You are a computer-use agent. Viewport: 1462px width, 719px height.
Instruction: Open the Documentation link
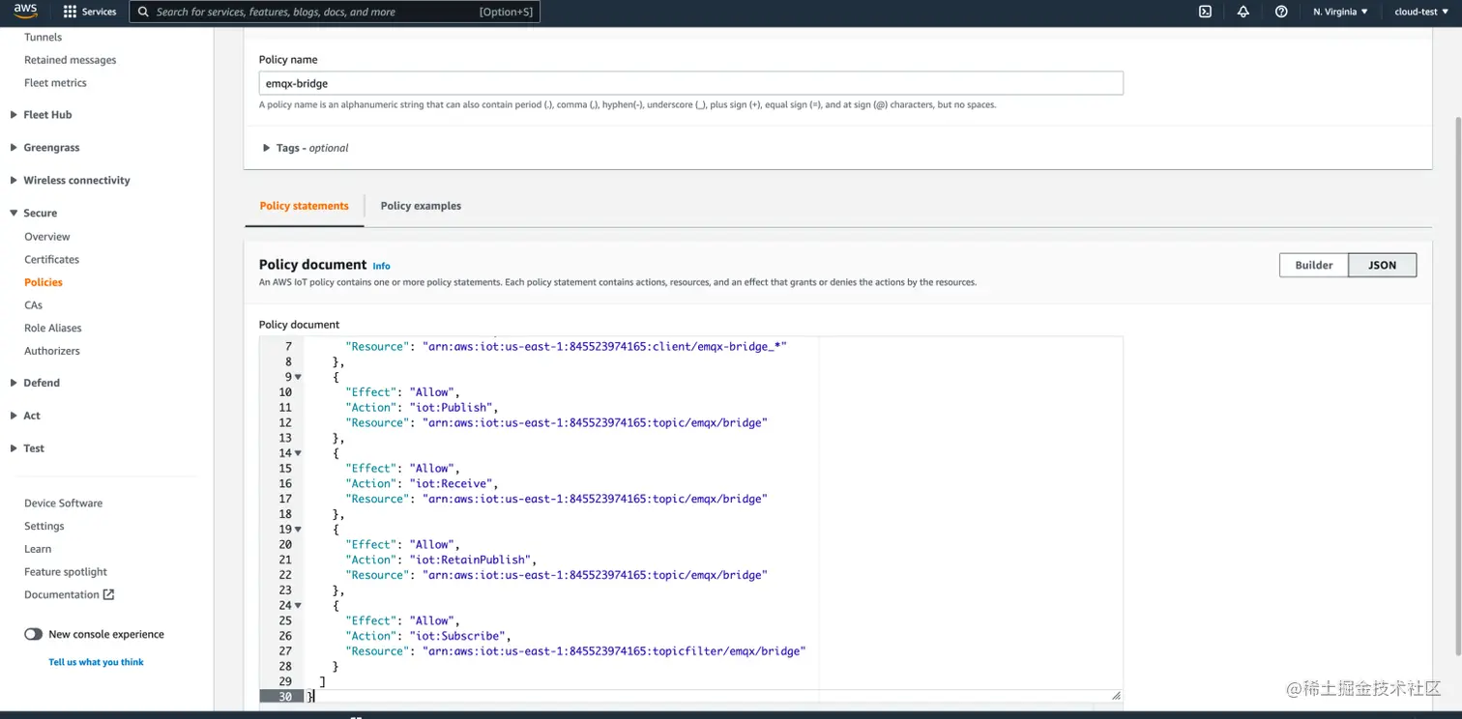pyautogui.click(x=62, y=594)
